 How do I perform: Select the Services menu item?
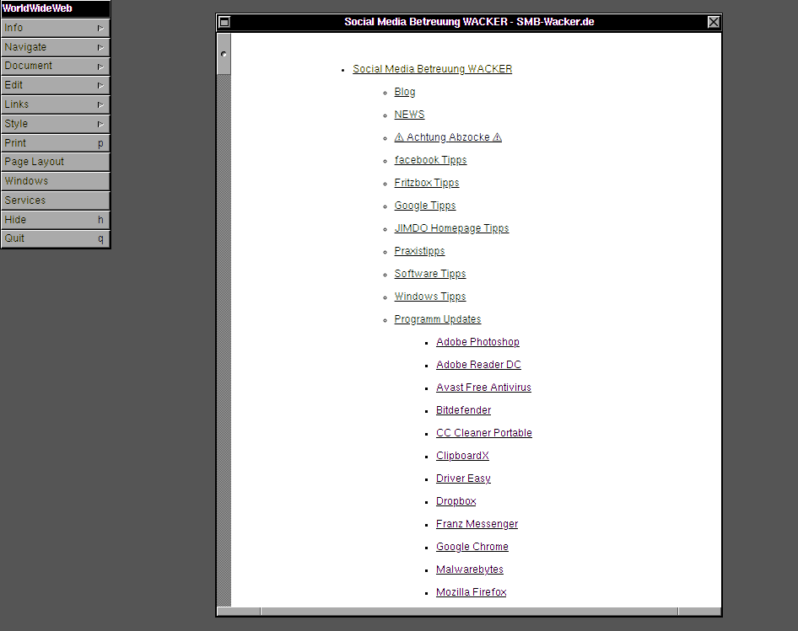[55, 201]
